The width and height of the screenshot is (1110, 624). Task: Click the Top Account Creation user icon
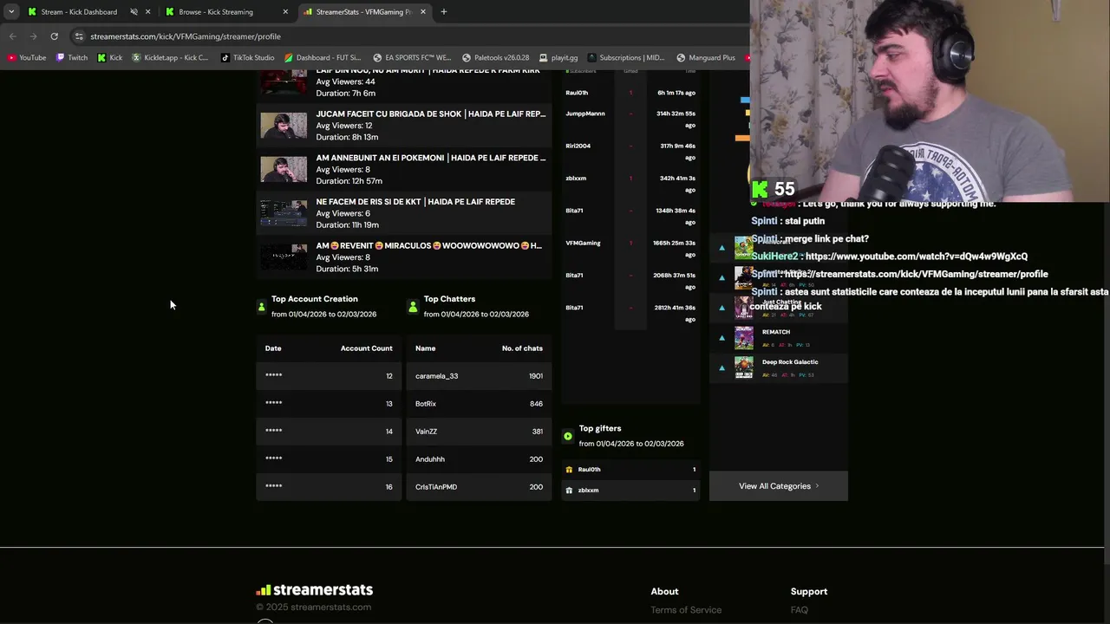pyautogui.click(x=261, y=307)
